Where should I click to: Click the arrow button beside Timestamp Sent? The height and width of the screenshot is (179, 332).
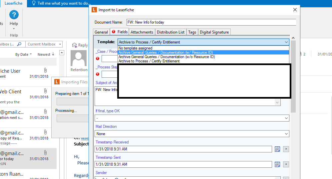(x=286, y=164)
